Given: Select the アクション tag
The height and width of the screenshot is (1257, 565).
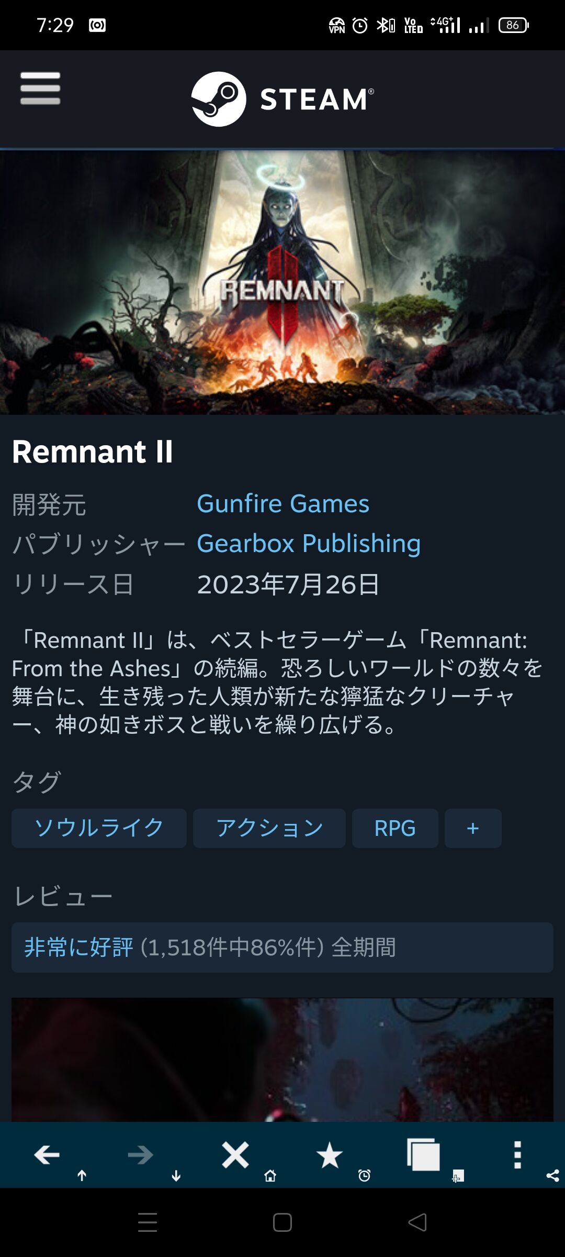Looking at the screenshot, I should (269, 828).
